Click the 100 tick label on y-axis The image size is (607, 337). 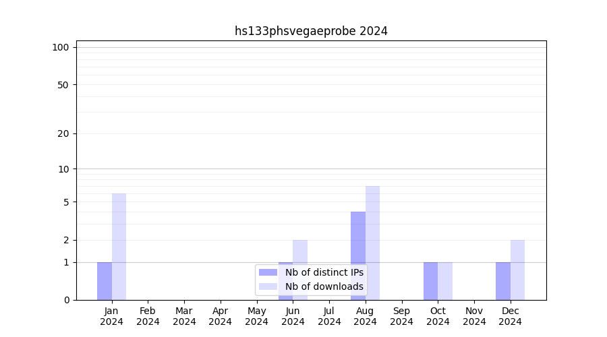point(61,47)
